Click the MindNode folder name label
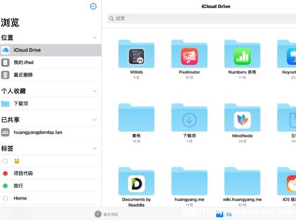Image resolution: width=296 pixels, height=220 pixels. click(242, 136)
